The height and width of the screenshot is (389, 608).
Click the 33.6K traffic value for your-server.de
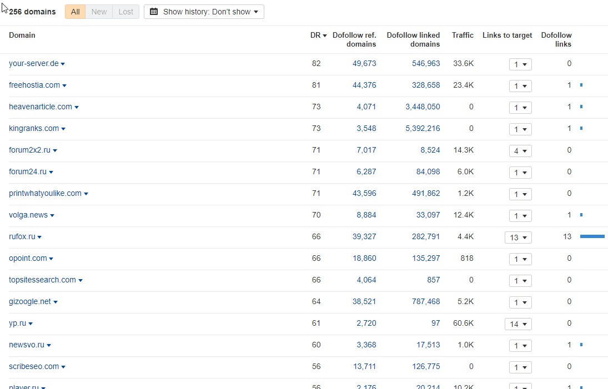pos(464,64)
